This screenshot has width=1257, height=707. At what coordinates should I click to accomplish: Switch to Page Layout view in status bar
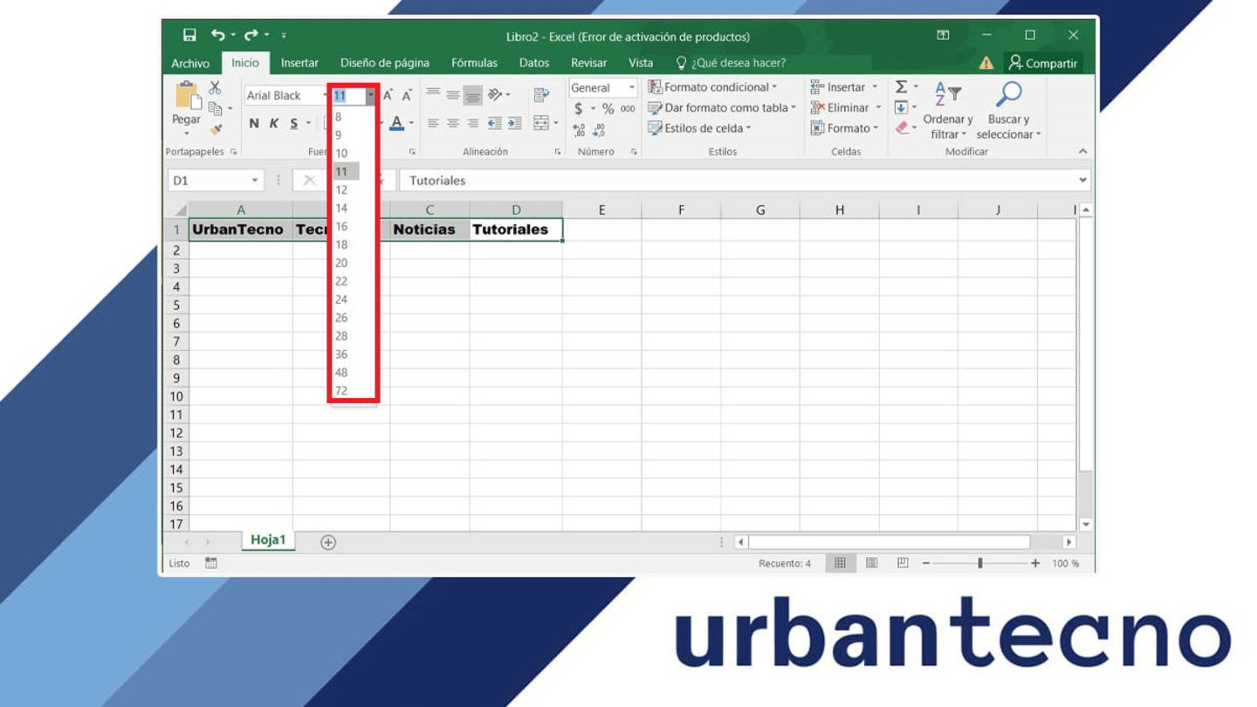(x=871, y=563)
